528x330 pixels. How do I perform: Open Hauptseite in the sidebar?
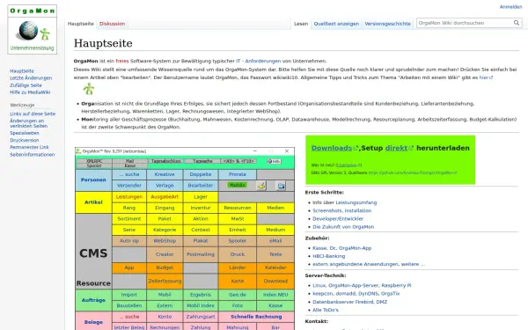(22, 70)
